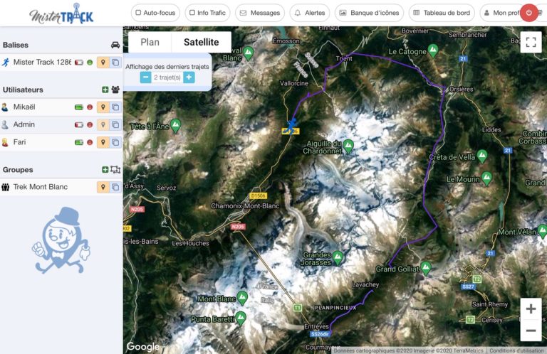Image resolution: width=547 pixels, height=354 pixels.
Task: Click the car icon beside Balises
Action: 115,45
